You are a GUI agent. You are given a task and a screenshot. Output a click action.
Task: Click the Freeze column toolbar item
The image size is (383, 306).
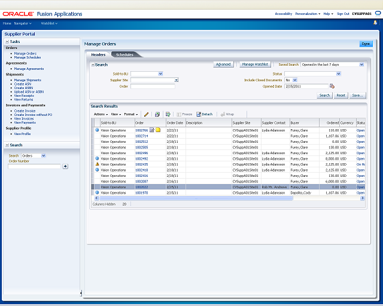[184, 114]
